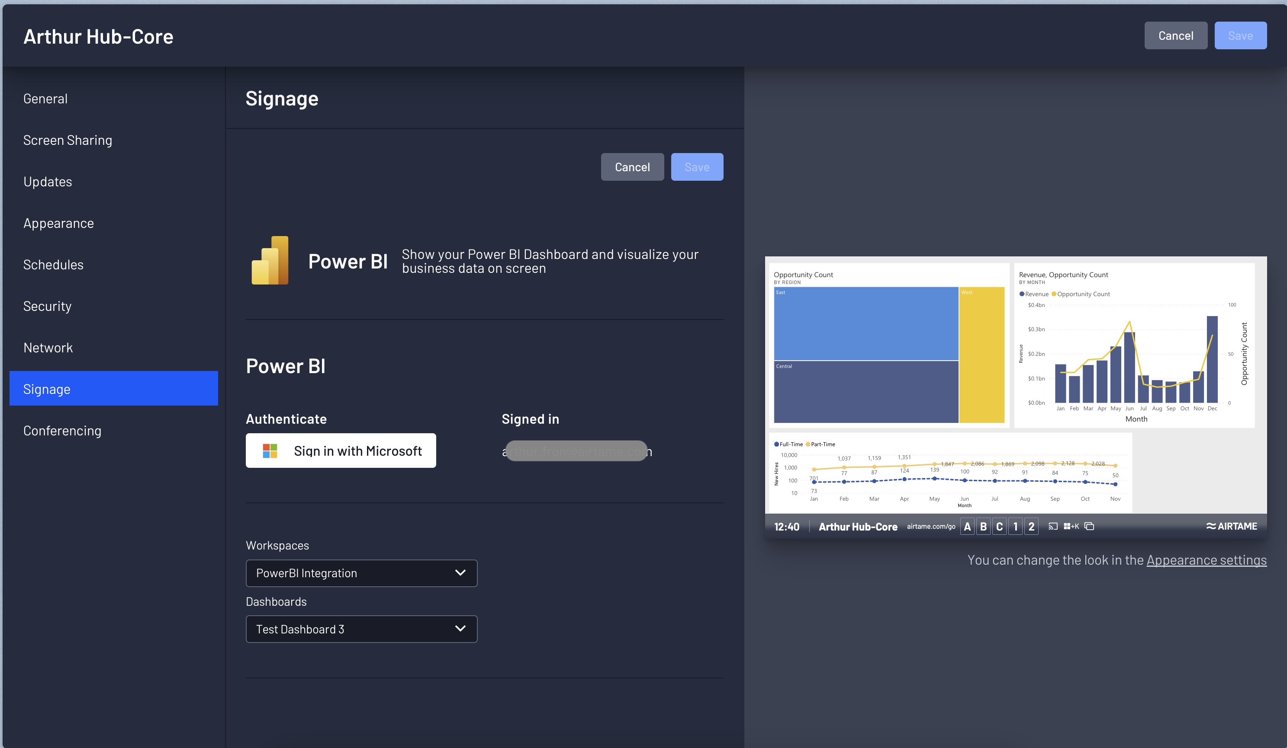
Task: Click the Workspaces dropdown chevron
Action: (x=460, y=572)
